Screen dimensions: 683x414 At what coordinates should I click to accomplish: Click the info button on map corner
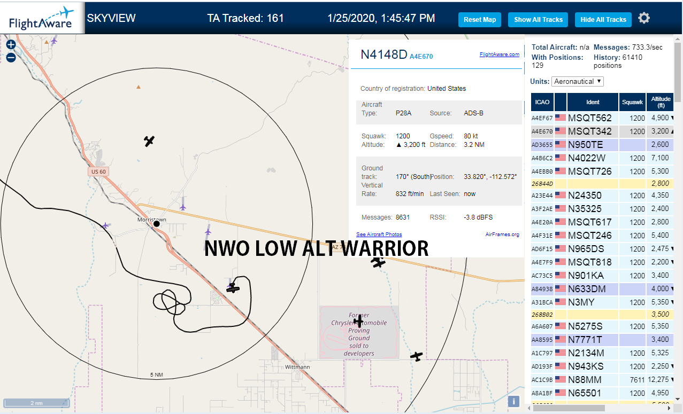[x=513, y=402]
